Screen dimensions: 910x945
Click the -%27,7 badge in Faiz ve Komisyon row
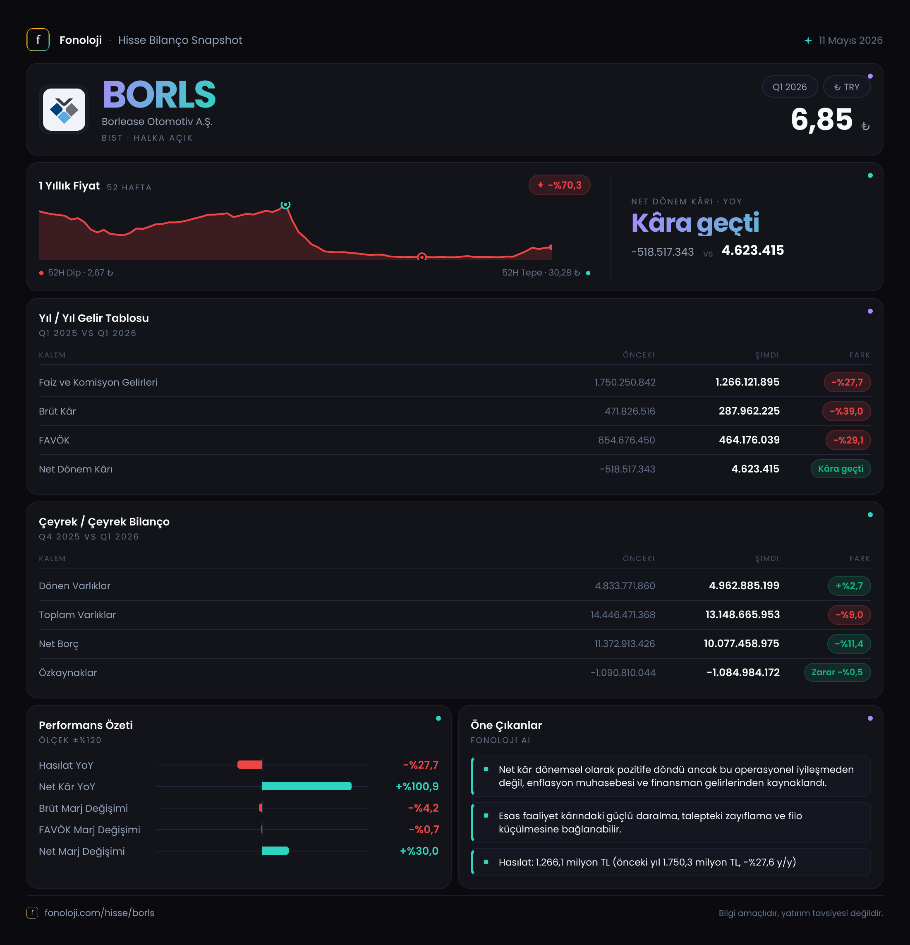coord(848,382)
